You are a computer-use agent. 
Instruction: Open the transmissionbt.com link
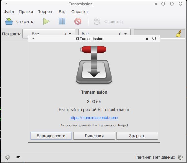pyautogui.click(x=94, y=117)
